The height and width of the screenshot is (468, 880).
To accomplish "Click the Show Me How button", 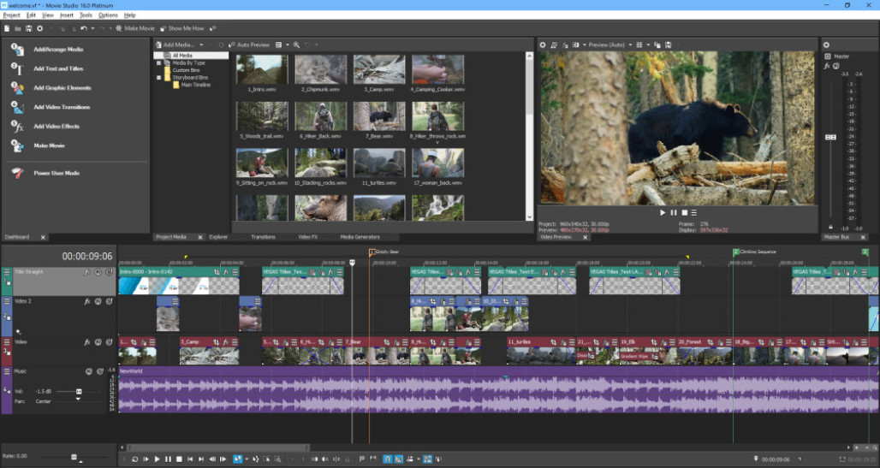I will (182, 28).
